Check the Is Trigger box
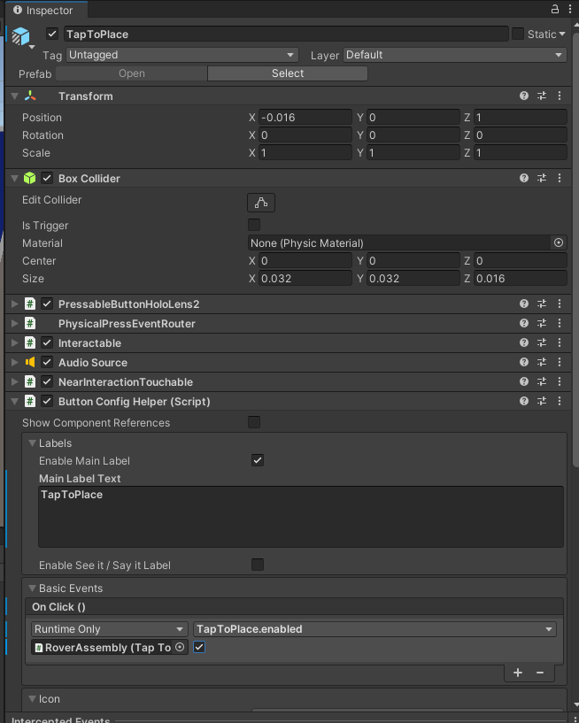This screenshot has width=579, height=723. [254, 225]
